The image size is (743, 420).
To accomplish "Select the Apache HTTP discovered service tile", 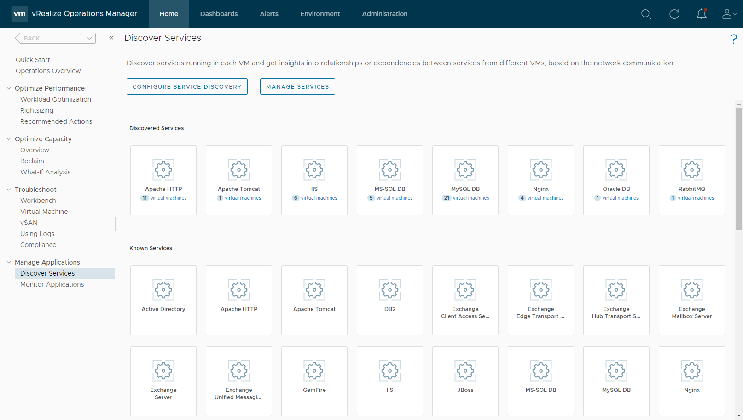I will (x=163, y=180).
